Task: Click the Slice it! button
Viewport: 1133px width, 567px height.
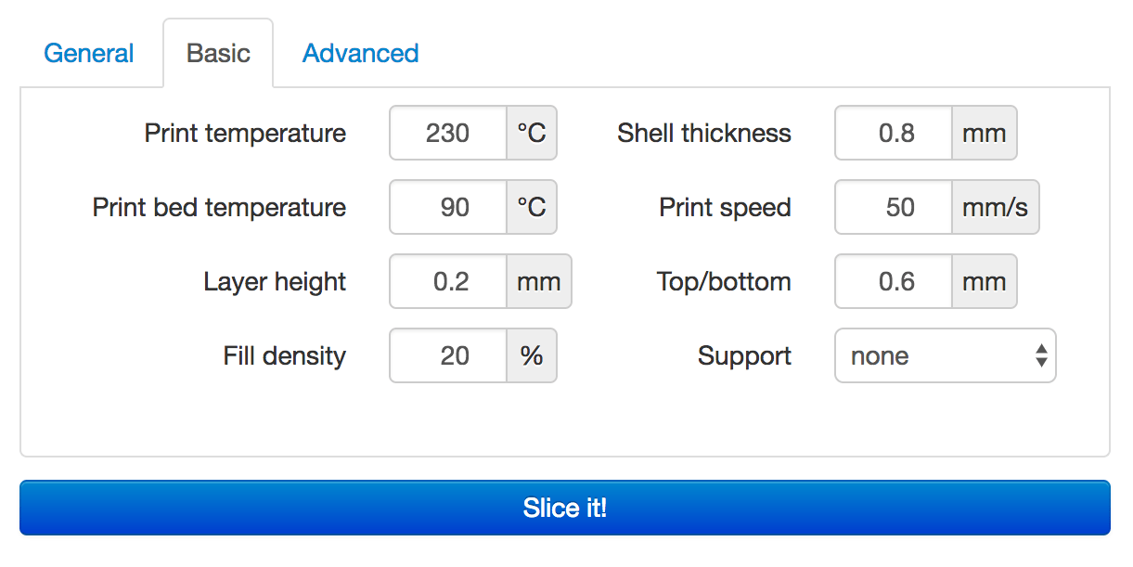Action: [x=566, y=508]
